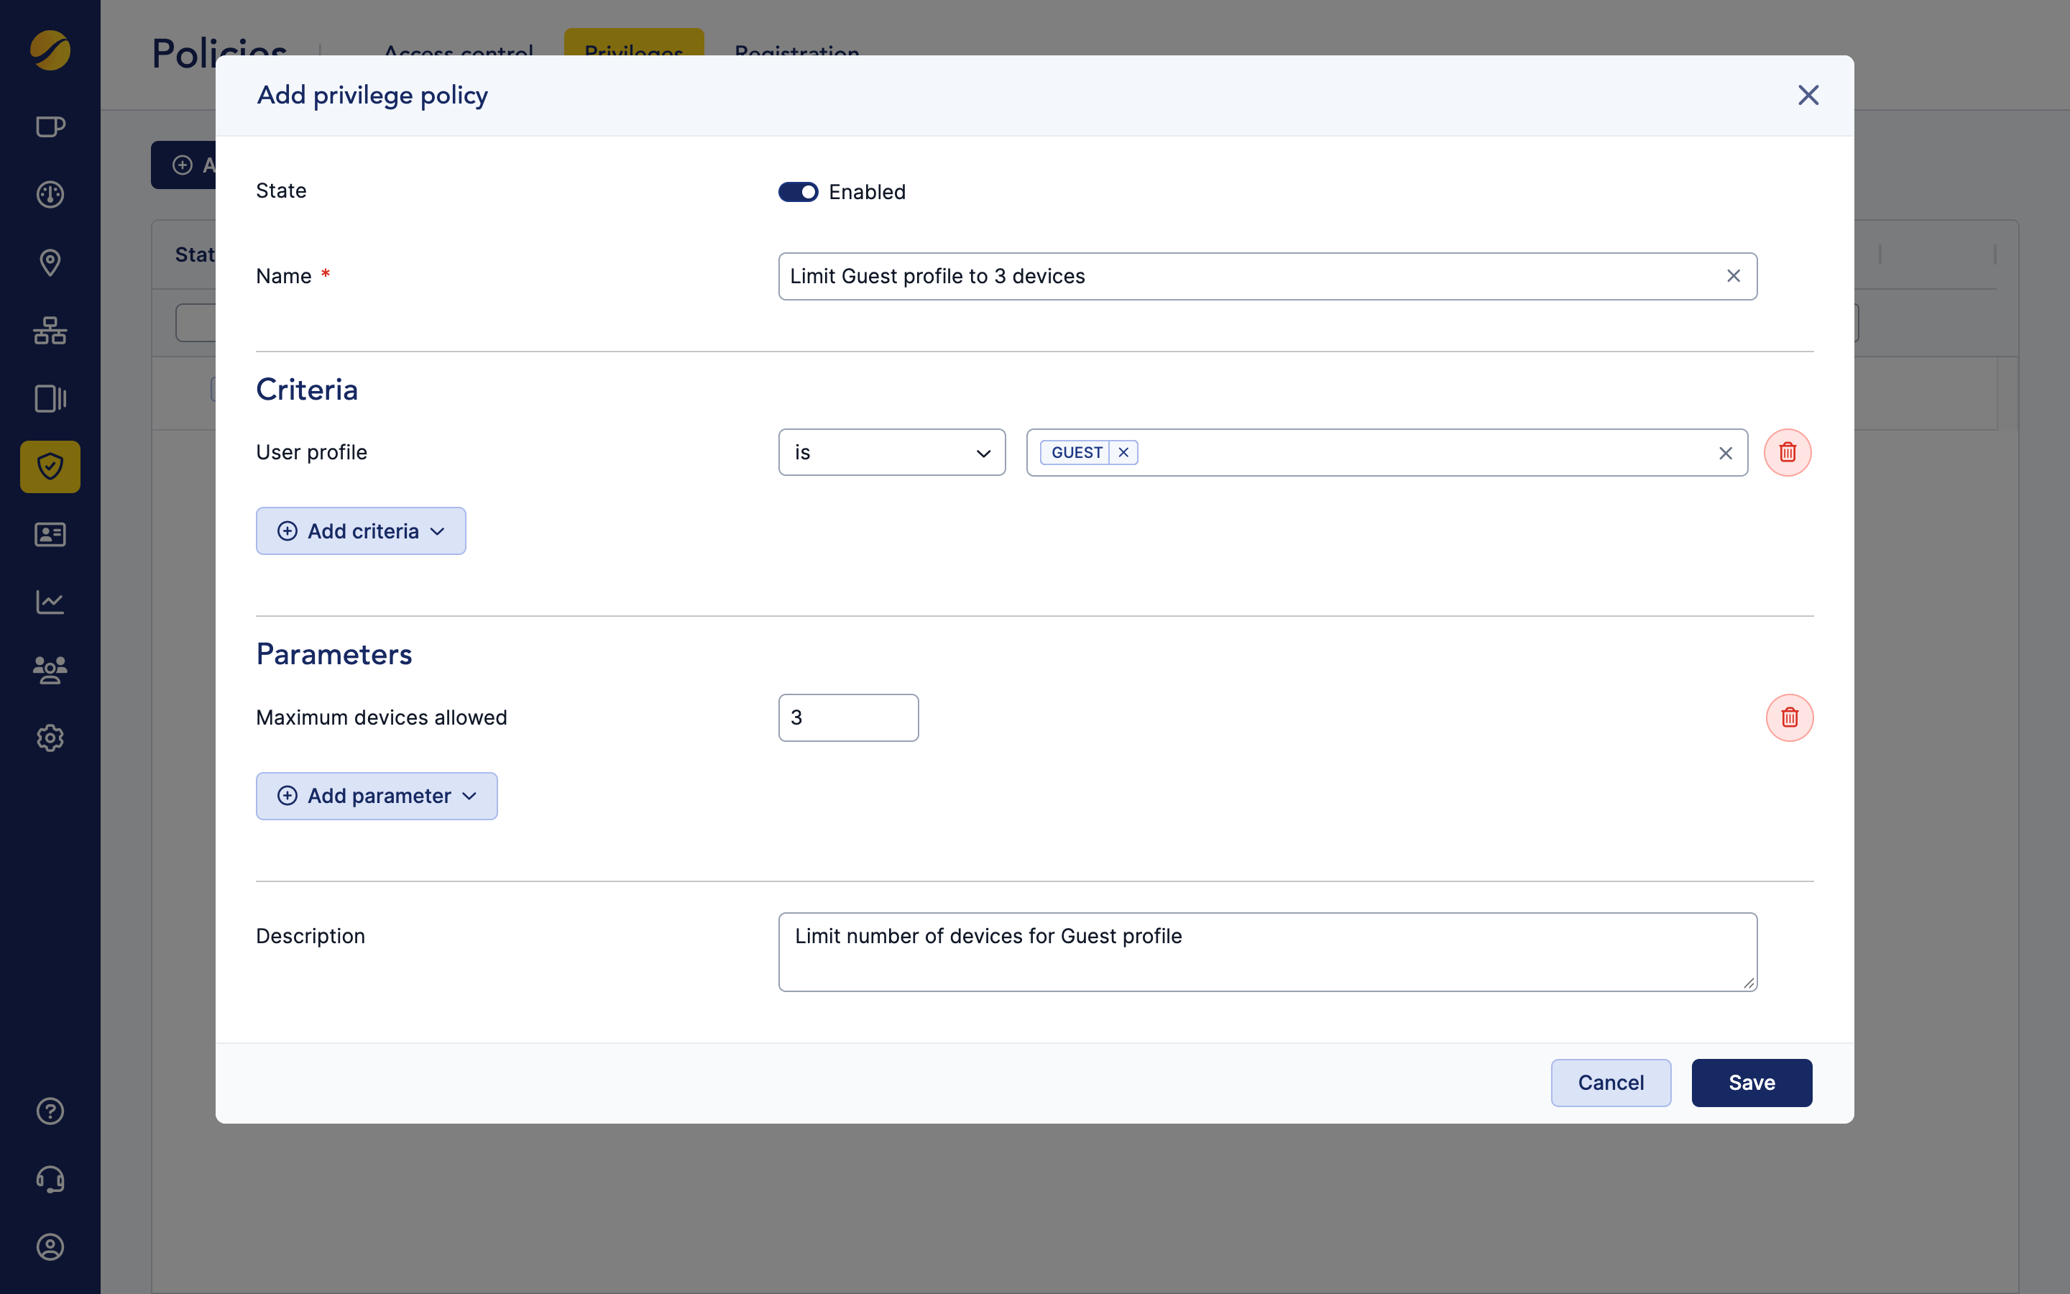Open the headset support icon
This screenshot has width=2070, height=1294.
coord(50,1179)
